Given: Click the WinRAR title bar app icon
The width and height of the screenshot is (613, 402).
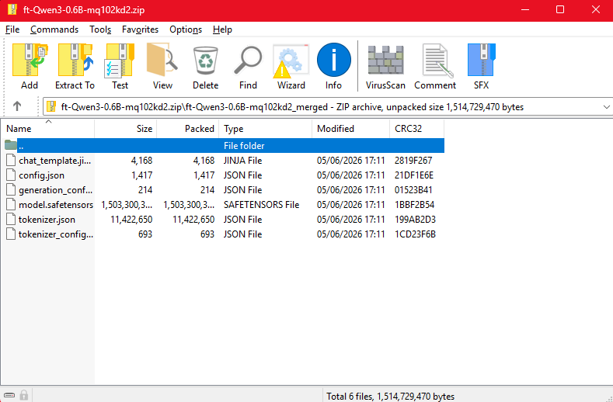Looking at the screenshot, I should 12,9.
